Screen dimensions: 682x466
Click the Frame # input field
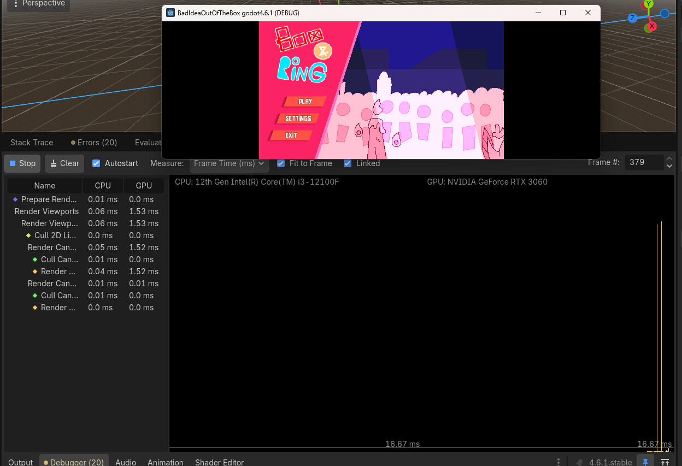click(643, 163)
